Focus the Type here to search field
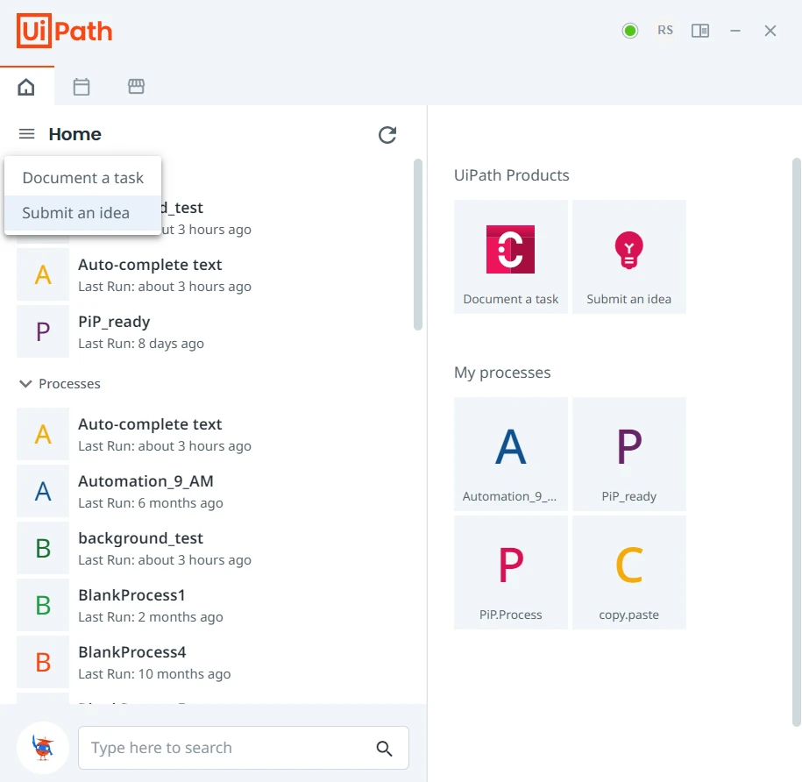Screen dimensions: 802x782 244,748
